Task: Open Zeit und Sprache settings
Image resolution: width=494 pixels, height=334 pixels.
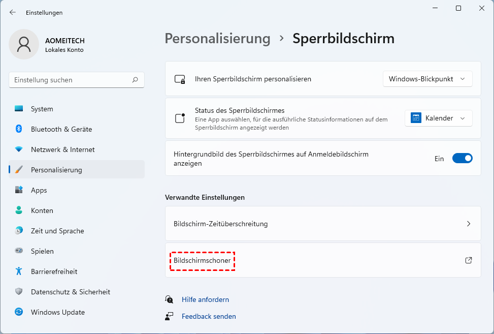Action: tap(57, 231)
